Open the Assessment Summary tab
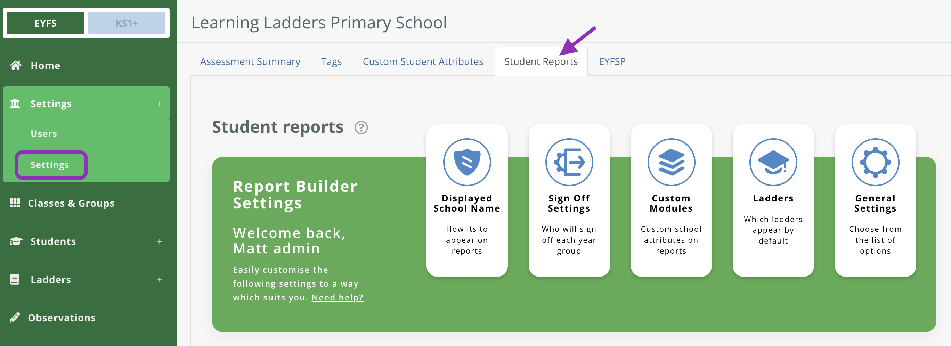 [x=250, y=61]
